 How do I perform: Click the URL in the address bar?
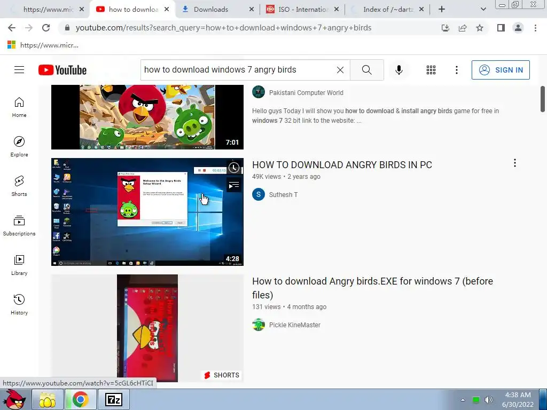[x=223, y=28]
